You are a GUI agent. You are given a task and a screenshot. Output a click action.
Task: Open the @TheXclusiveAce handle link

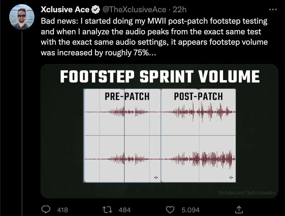(134, 10)
